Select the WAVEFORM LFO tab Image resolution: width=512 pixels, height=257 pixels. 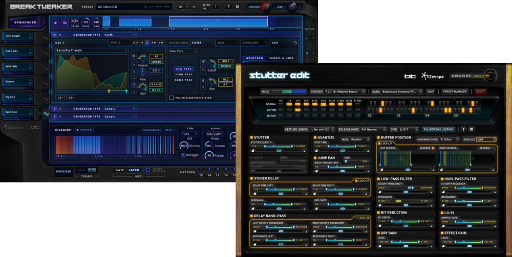tap(254, 58)
